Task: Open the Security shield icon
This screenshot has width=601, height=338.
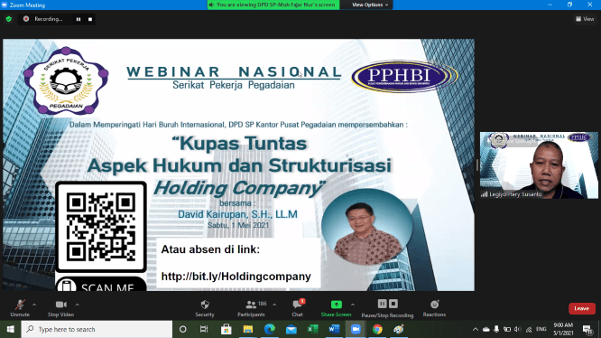Action: click(205, 305)
